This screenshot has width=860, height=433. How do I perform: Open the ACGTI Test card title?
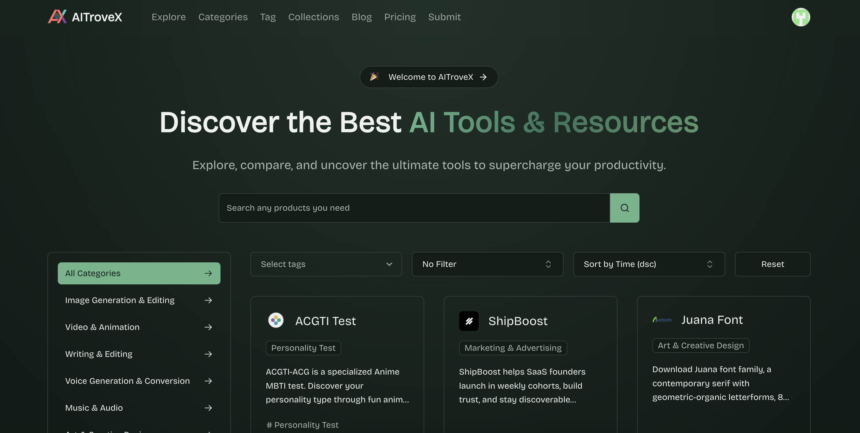325,321
